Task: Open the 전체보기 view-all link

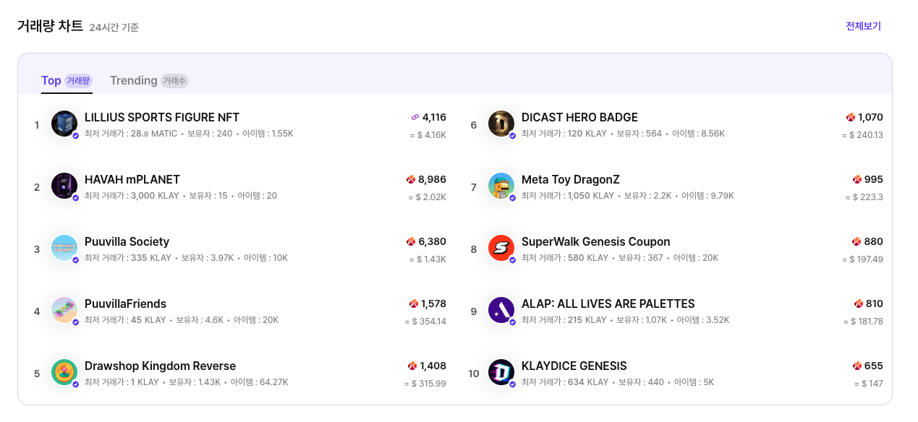Action: [x=864, y=26]
